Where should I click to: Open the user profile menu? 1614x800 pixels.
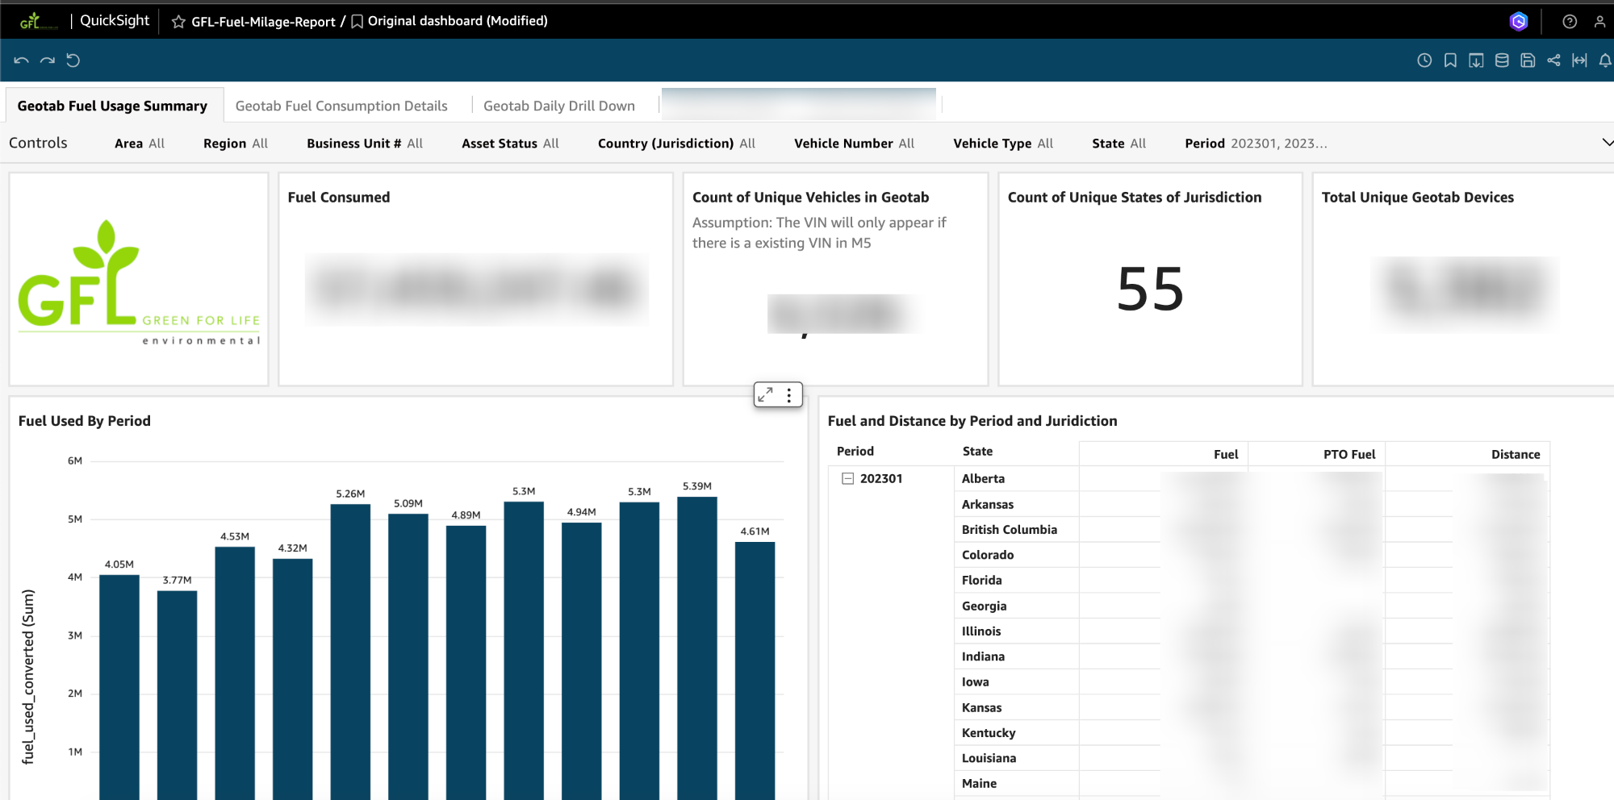click(1599, 22)
